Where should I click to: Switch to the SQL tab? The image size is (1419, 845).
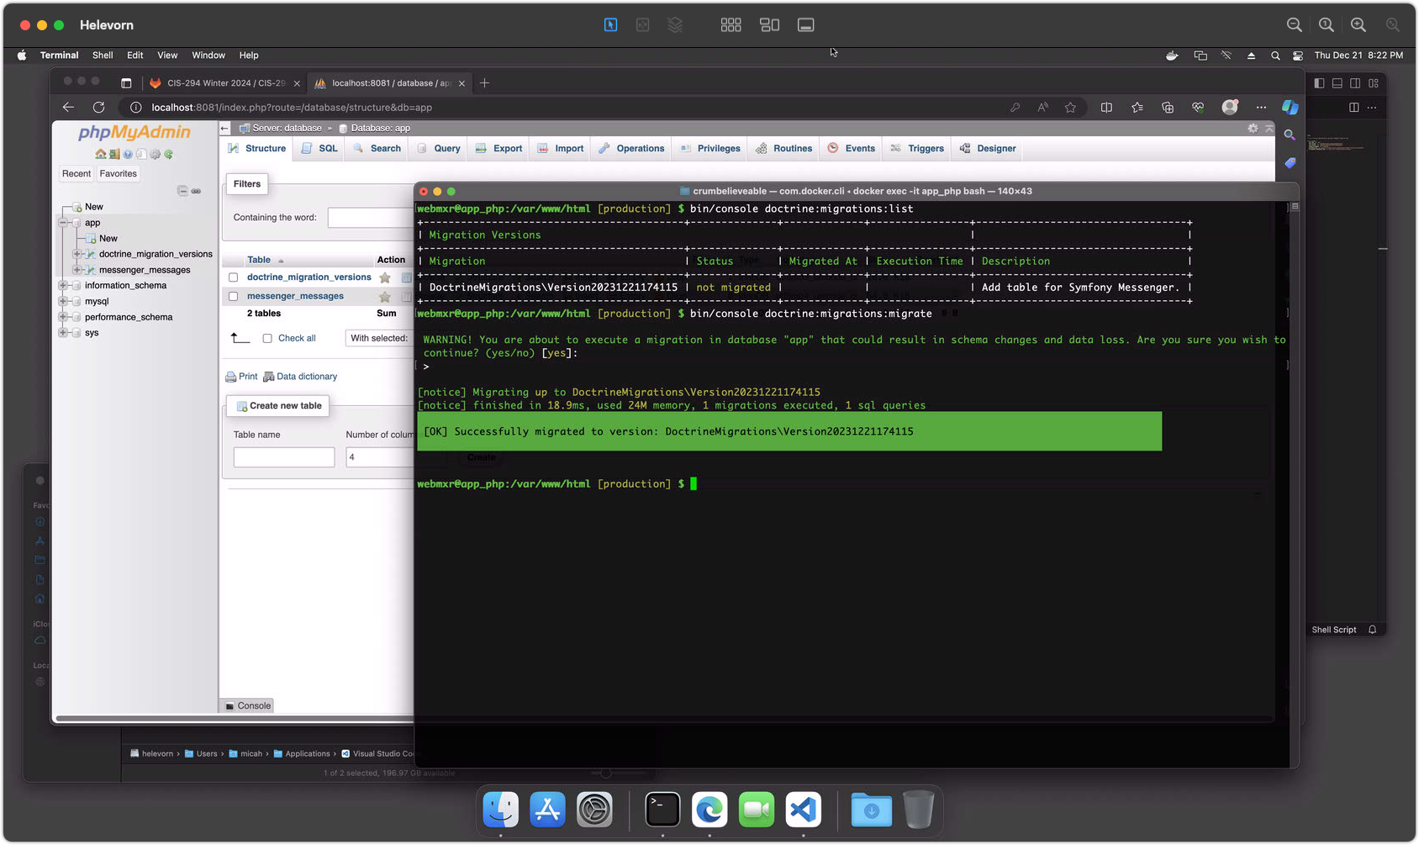(326, 148)
